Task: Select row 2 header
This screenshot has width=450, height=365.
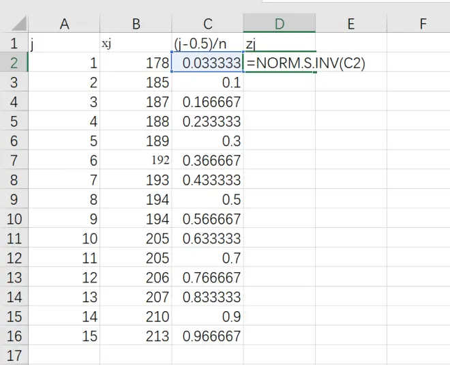Action: (14, 62)
